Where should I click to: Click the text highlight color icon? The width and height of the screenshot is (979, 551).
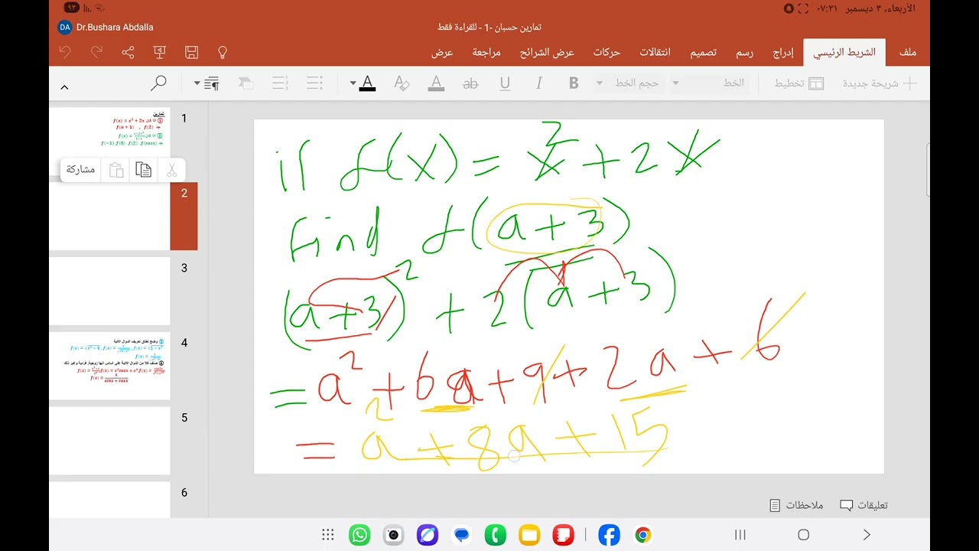(x=436, y=83)
